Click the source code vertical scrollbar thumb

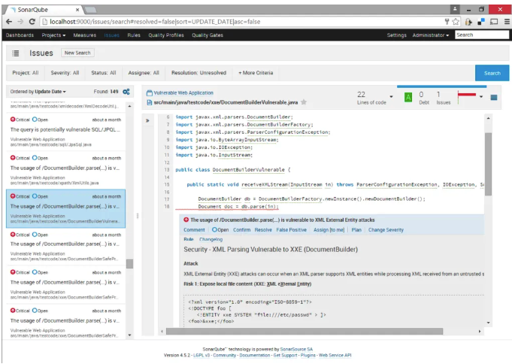pyautogui.click(x=488, y=164)
